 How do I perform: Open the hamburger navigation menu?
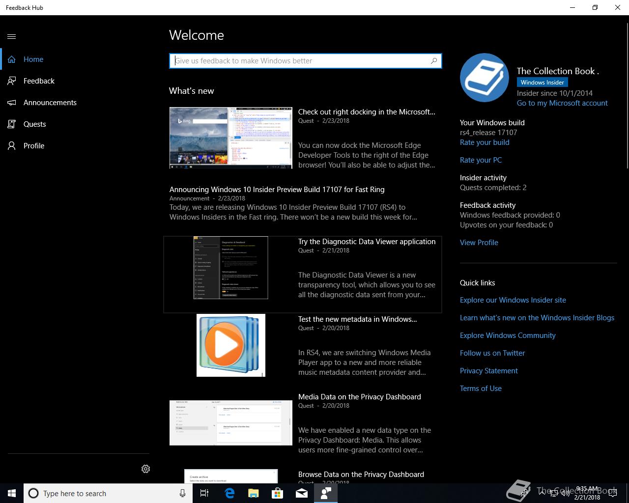[12, 36]
